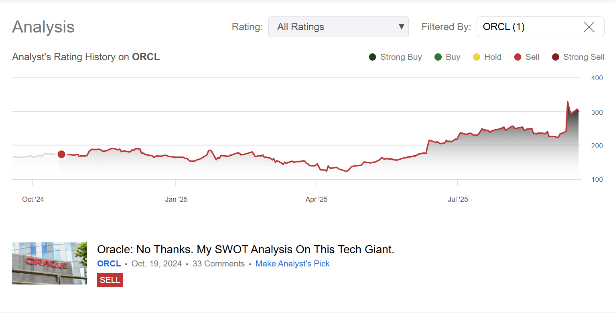Viewport: 615px width, 313px height.
Task: Click the Apr '25 axis label
Action: [317, 199]
